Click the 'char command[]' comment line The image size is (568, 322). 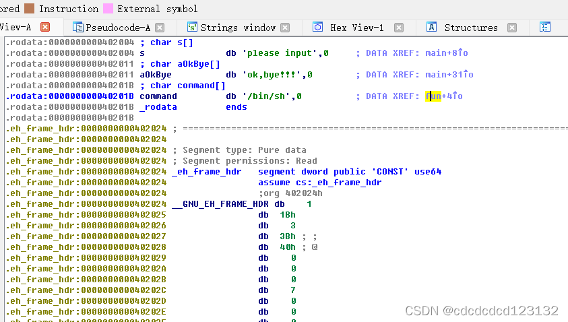click(x=183, y=86)
